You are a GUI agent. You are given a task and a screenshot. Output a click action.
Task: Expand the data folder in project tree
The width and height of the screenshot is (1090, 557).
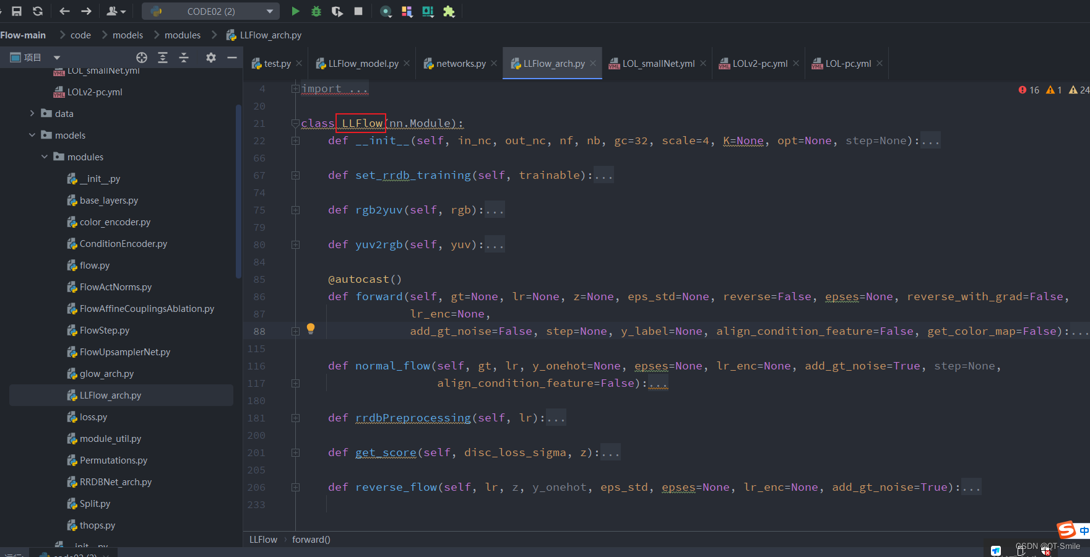click(x=32, y=113)
